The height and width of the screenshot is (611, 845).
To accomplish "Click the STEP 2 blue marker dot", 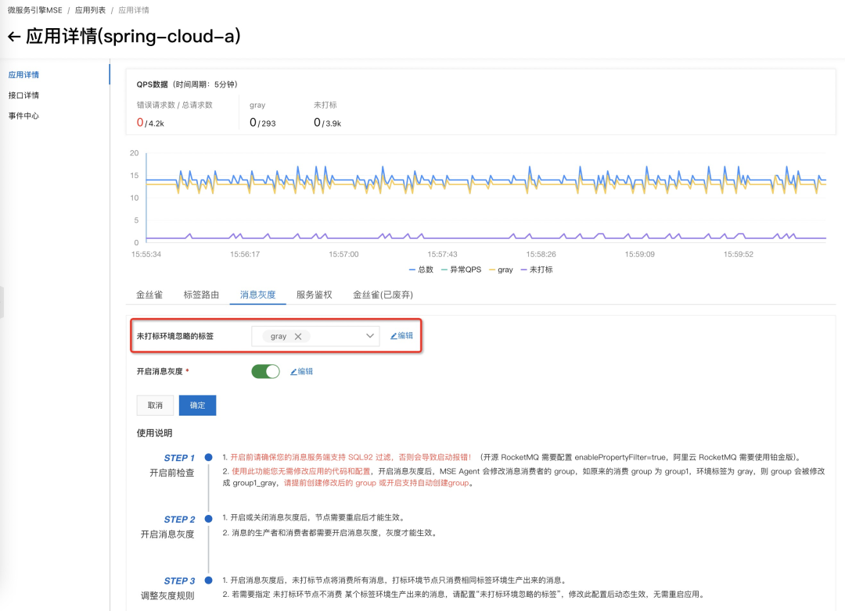I will [209, 519].
